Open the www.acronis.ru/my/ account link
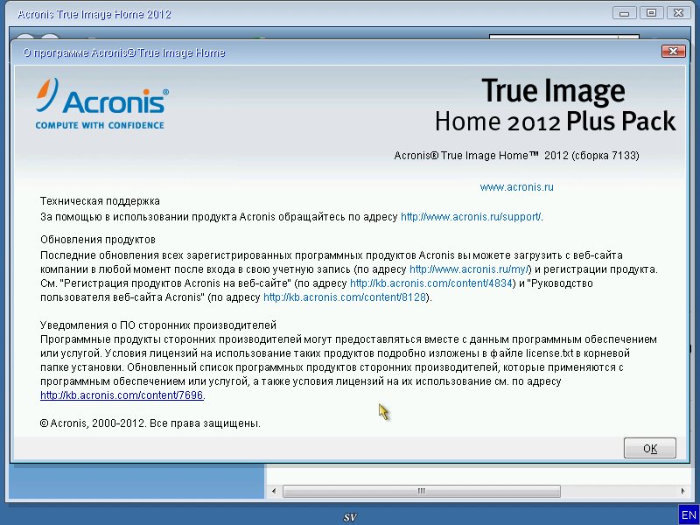 pyautogui.click(x=469, y=269)
